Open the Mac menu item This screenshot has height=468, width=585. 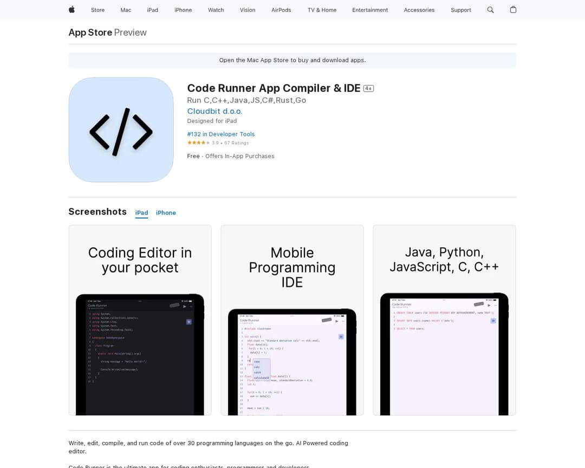(126, 10)
